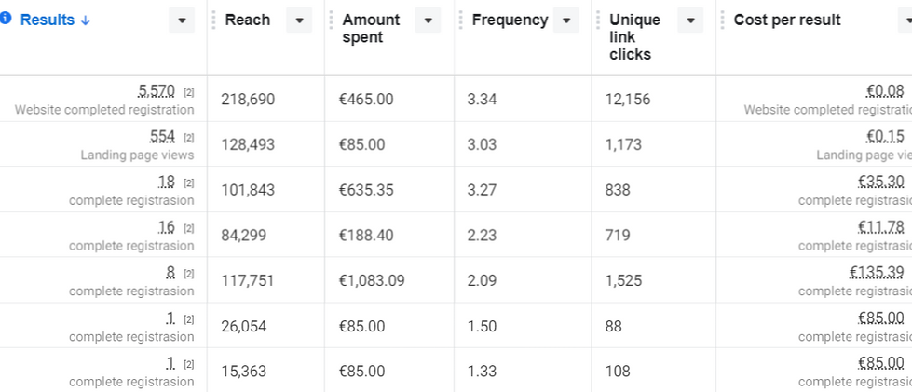Image resolution: width=912 pixels, height=392 pixels.
Task: Click the info icon beside Results
Action: coord(6,18)
